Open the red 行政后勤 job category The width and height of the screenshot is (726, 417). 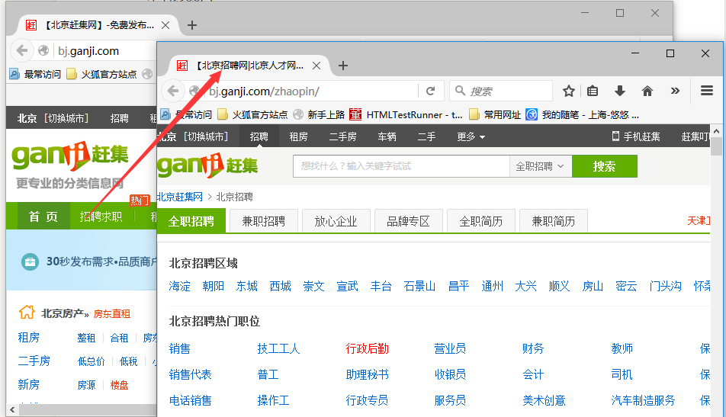coord(367,348)
